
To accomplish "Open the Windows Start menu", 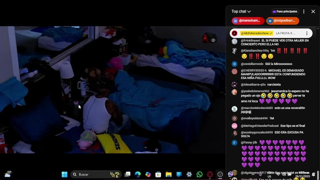I will (64, 174).
